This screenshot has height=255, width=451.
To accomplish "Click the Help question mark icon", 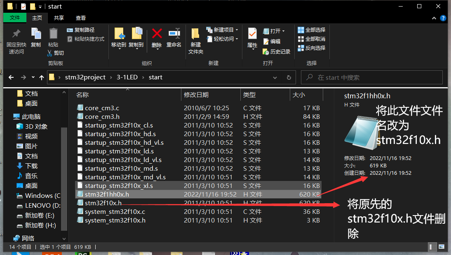I will tap(443, 18).
